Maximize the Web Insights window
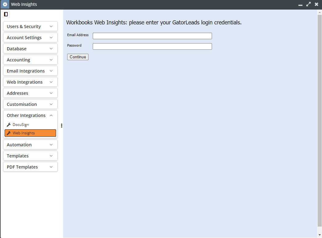 click(308, 4)
